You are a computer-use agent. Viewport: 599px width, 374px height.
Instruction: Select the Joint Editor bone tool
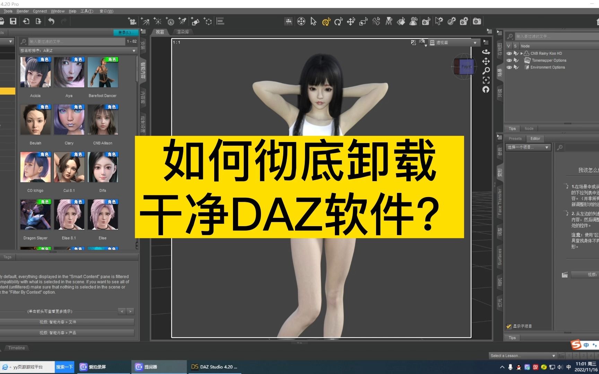pyautogui.click(x=376, y=21)
